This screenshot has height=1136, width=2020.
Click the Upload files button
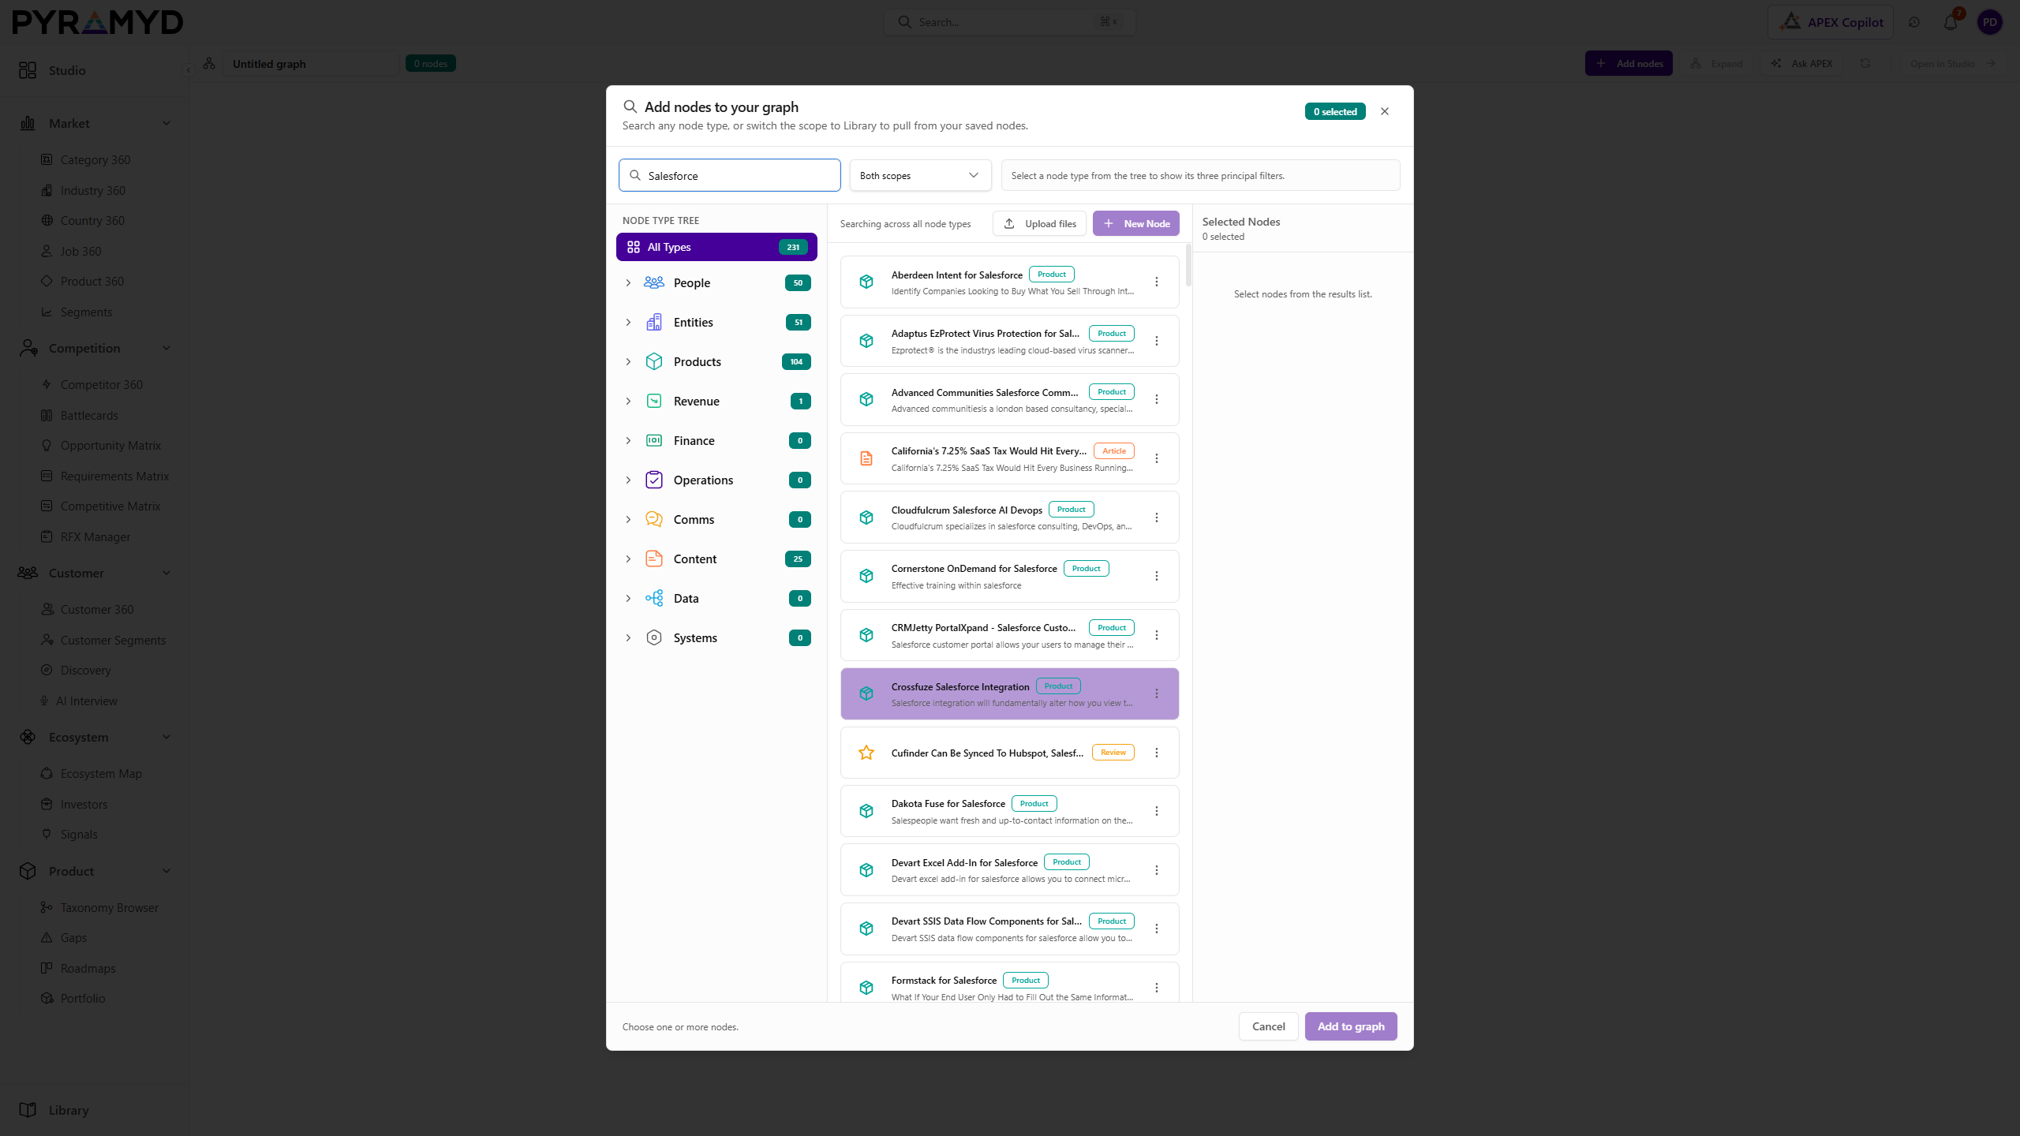pos(1039,223)
